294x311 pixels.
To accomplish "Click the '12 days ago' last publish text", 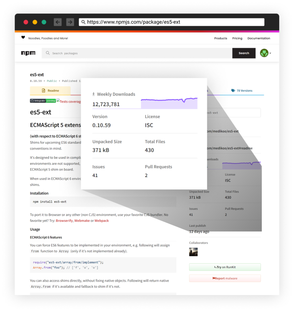I will click(199, 231).
